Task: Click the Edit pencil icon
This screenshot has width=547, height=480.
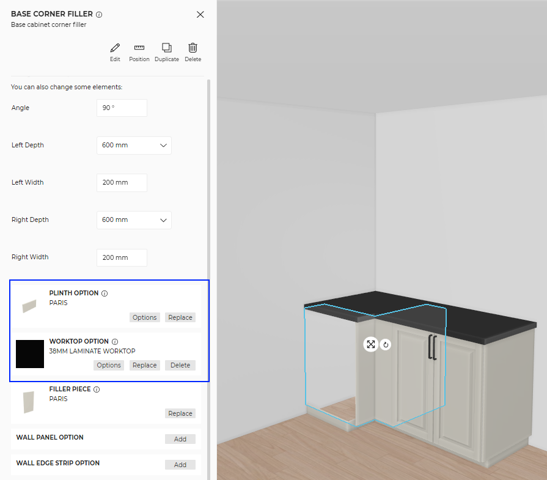Action: tap(115, 48)
